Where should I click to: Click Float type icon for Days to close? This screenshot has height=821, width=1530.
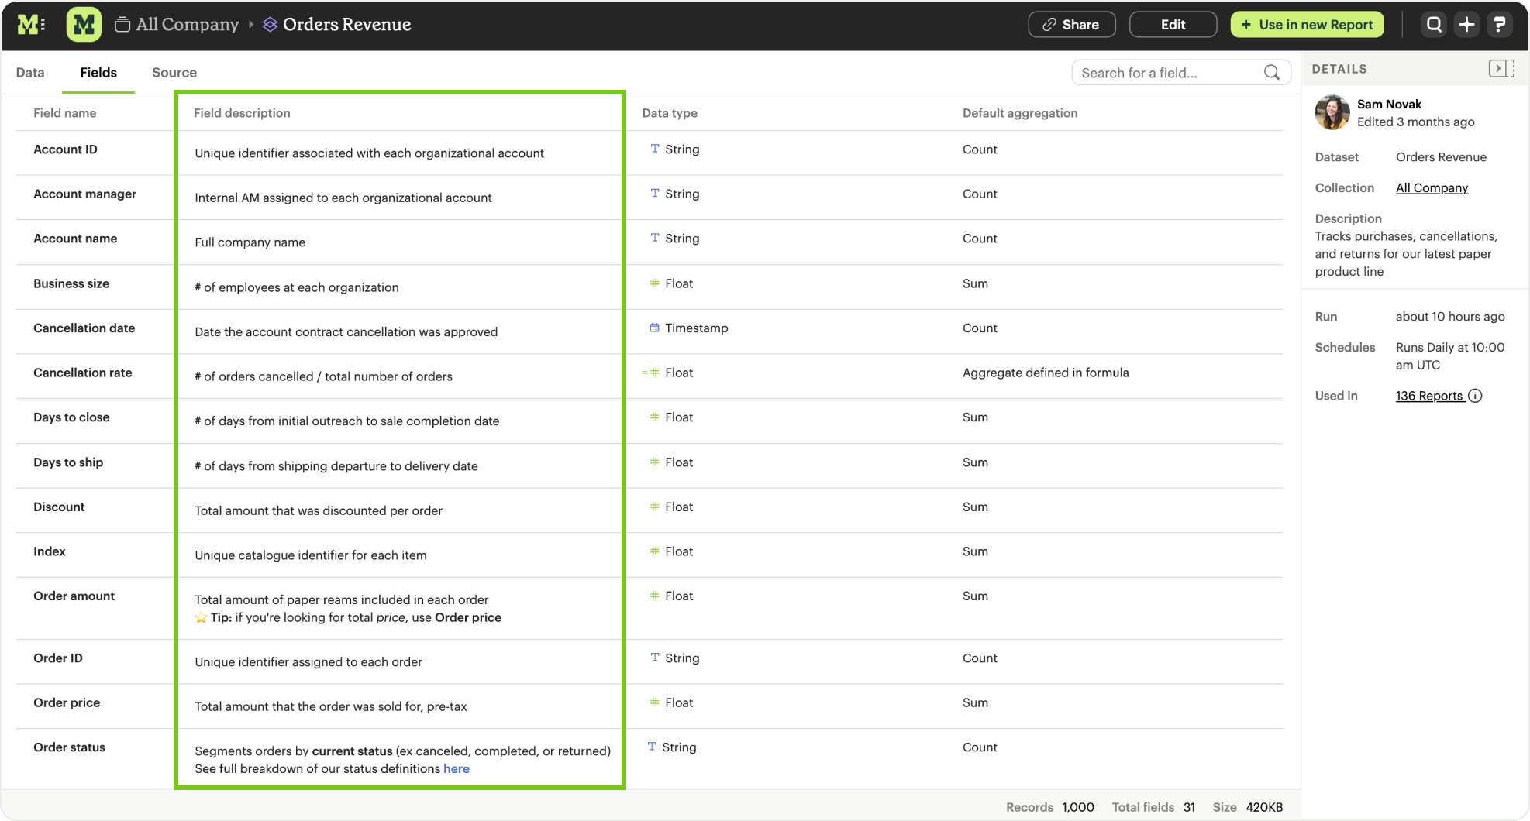click(655, 417)
